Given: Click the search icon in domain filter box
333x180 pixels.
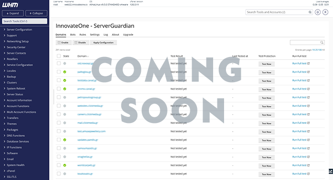Looking at the screenshot, I should 322,43.
